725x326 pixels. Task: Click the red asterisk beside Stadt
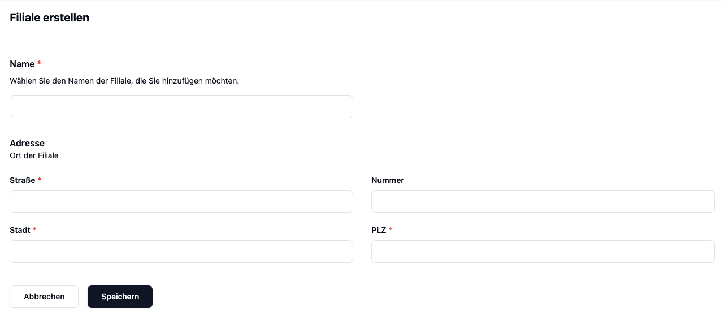[34, 229]
